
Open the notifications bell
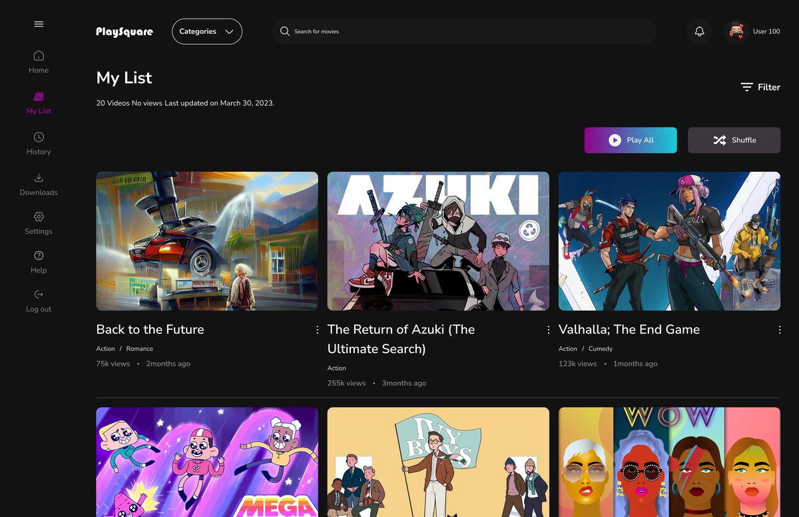[699, 31]
